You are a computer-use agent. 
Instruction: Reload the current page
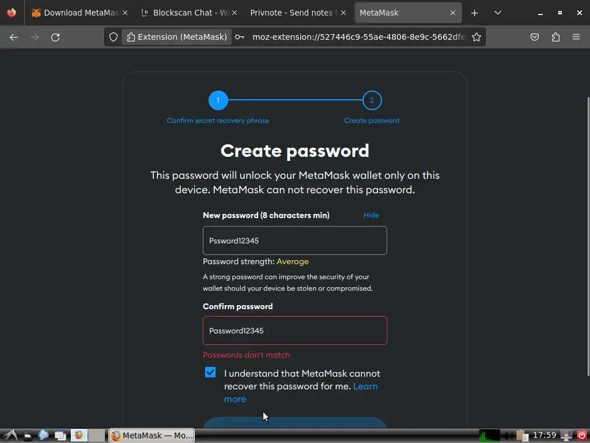pyautogui.click(x=55, y=37)
